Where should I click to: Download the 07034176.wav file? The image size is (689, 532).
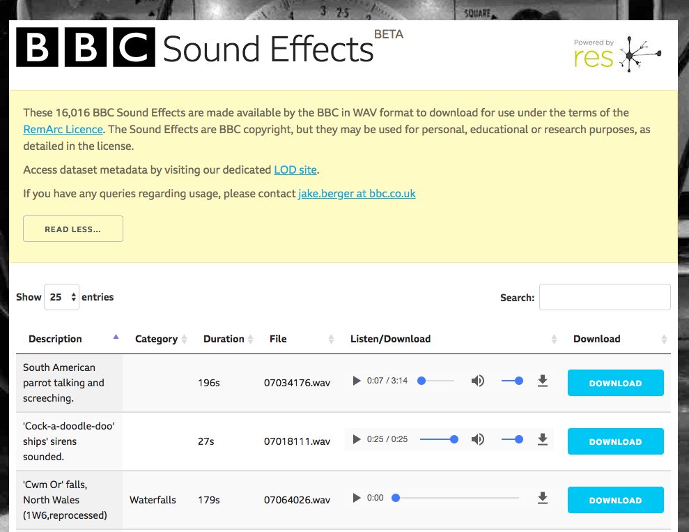click(616, 383)
